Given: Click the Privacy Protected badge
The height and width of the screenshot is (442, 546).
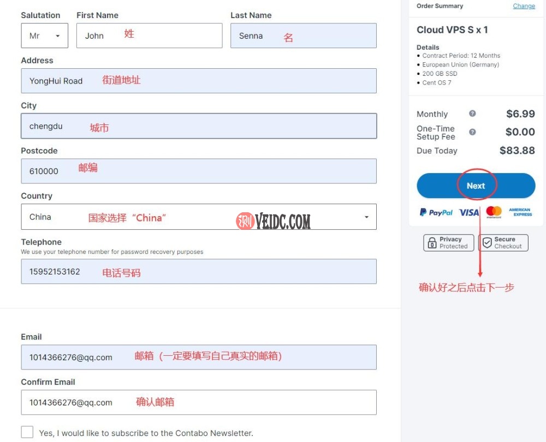Looking at the screenshot, I should [448, 242].
